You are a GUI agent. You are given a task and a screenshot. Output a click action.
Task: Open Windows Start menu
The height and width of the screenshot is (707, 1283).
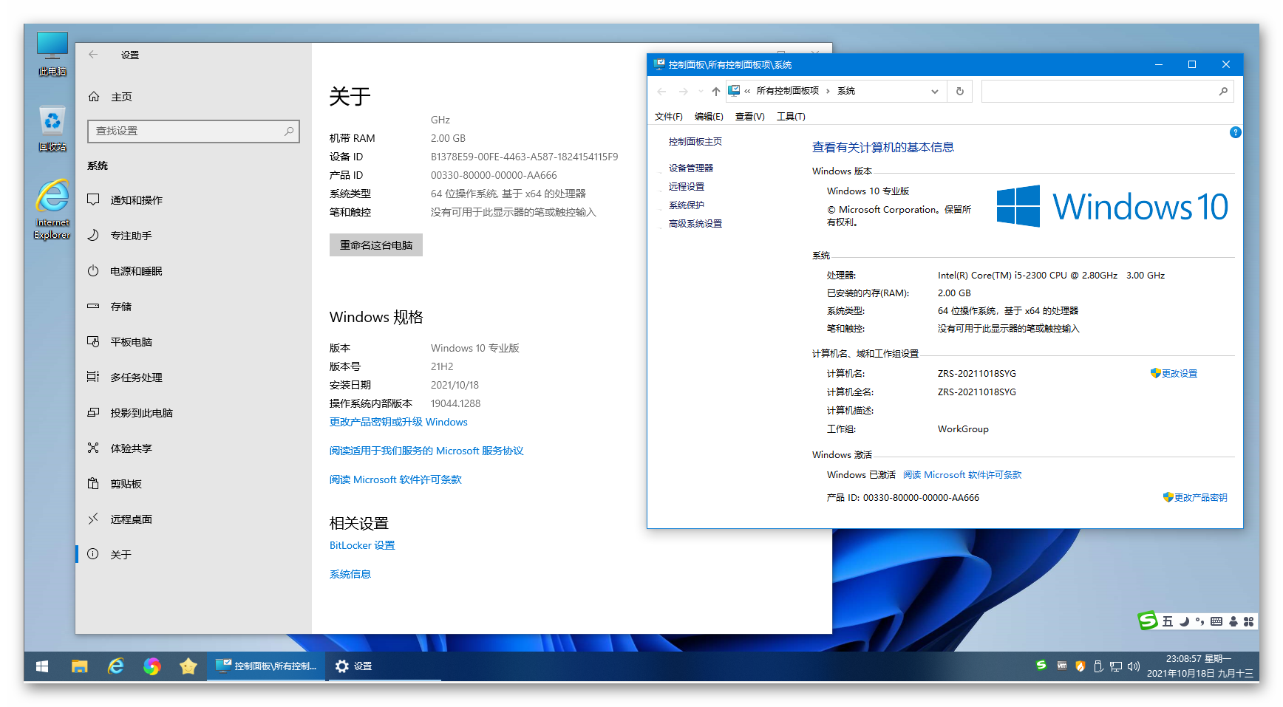[42, 666]
